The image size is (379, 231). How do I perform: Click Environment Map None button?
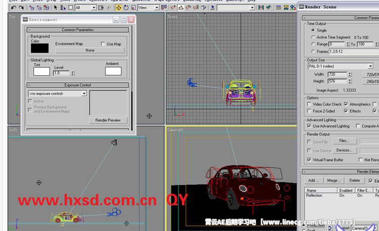tap(89, 50)
